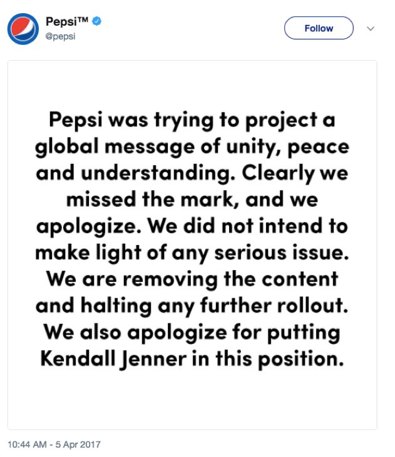Visit the @pepsi handle profile

tap(61, 36)
